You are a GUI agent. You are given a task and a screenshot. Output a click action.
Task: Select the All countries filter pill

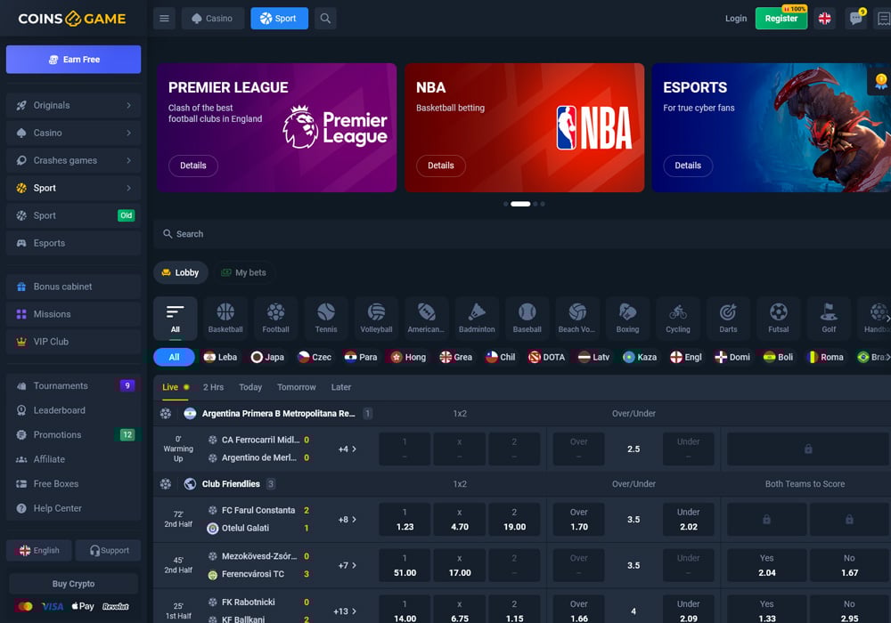pos(174,357)
